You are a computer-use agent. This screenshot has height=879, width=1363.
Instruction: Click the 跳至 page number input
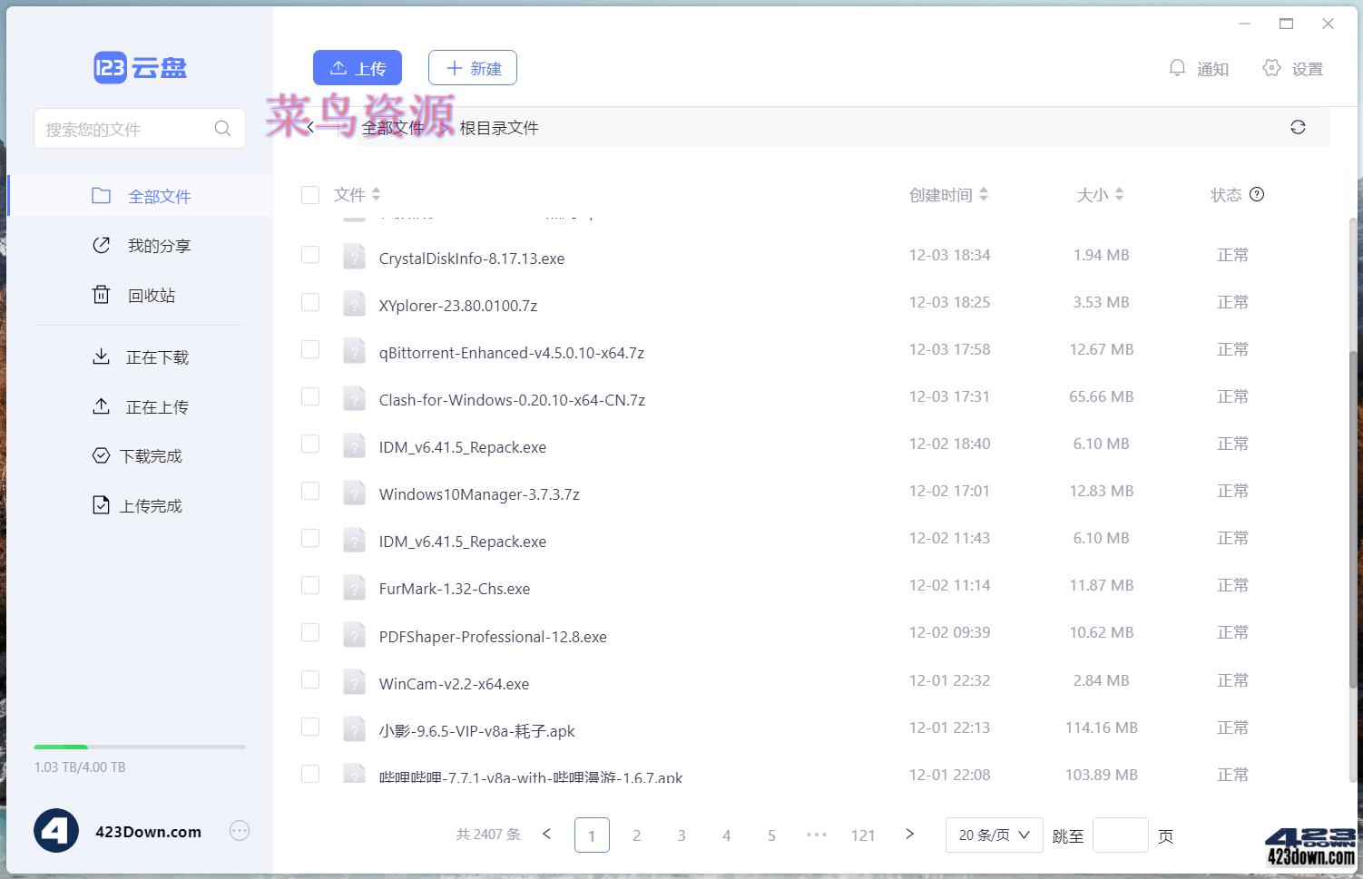pyautogui.click(x=1120, y=835)
